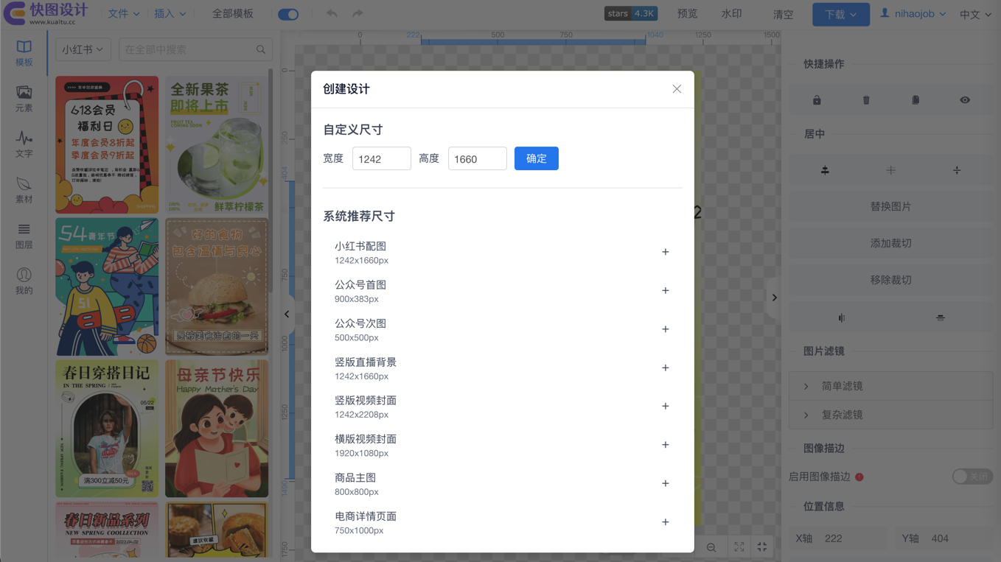This screenshot has width=1001, height=562.
Task: Toggle the blue switch in the top toolbar
Action: (288, 13)
